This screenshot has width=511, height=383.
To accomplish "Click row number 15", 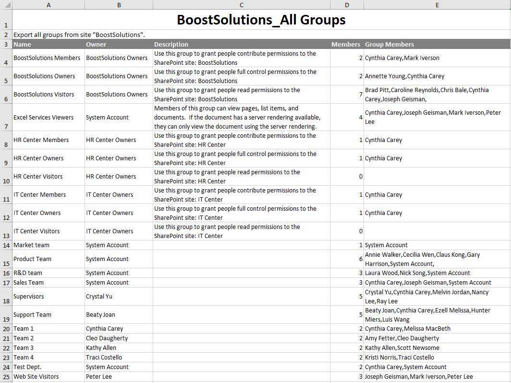I will click(x=6, y=259).
